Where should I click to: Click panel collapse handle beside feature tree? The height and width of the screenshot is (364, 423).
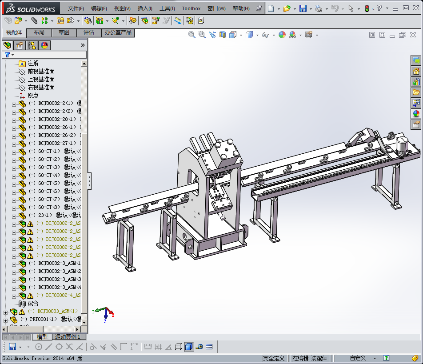pyautogui.click(x=90, y=181)
